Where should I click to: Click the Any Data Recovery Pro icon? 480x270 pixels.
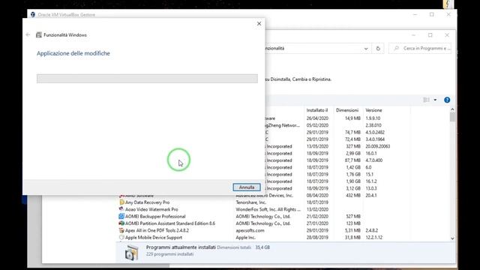pos(121,202)
